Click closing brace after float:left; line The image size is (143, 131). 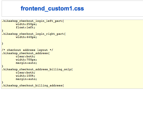[x=2, y=31]
